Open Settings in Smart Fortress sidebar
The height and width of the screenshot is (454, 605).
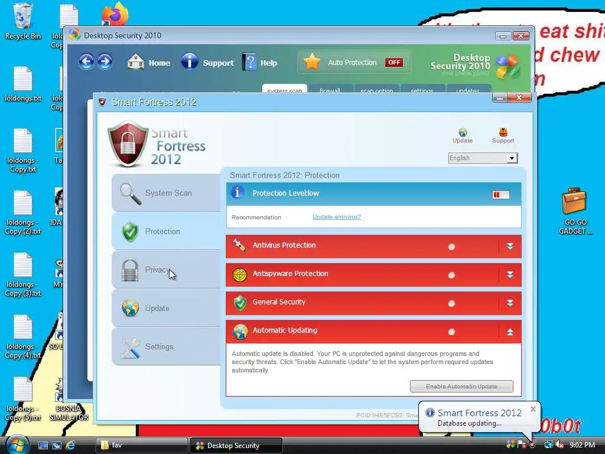[x=166, y=346]
